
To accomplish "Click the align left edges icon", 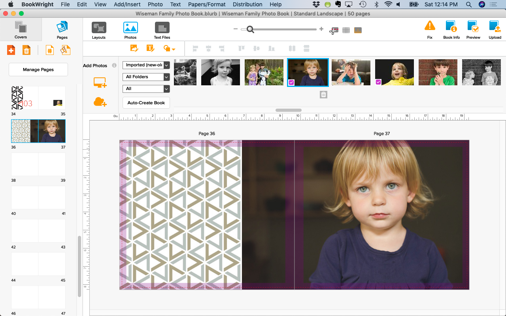I will pos(195,48).
